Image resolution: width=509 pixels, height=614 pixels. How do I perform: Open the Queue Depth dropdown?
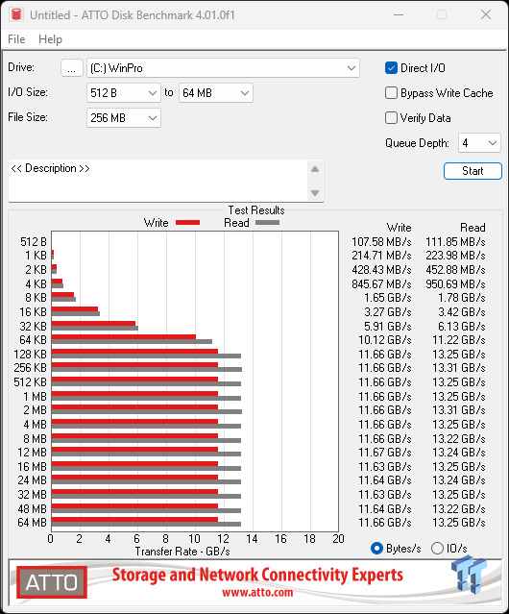click(479, 143)
